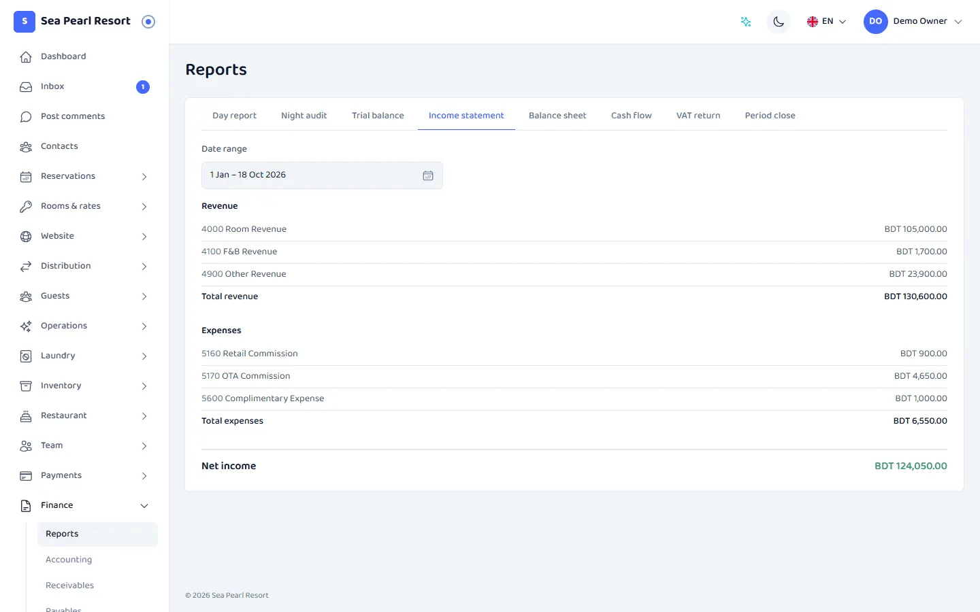
Task: Select the 5170 OTA Commission row label
Action: click(x=246, y=376)
